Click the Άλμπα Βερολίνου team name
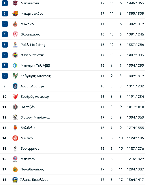Viewport: 145px width, 186px height. click(34, 180)
